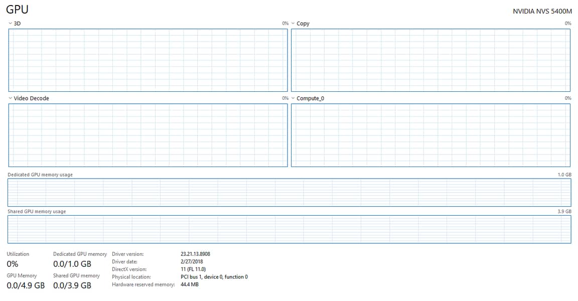Image resolution: width=578 pixels, height=301 pixels.
Task: Click the Dedicated GPU memory usage graph
Action: pos(289,192)
